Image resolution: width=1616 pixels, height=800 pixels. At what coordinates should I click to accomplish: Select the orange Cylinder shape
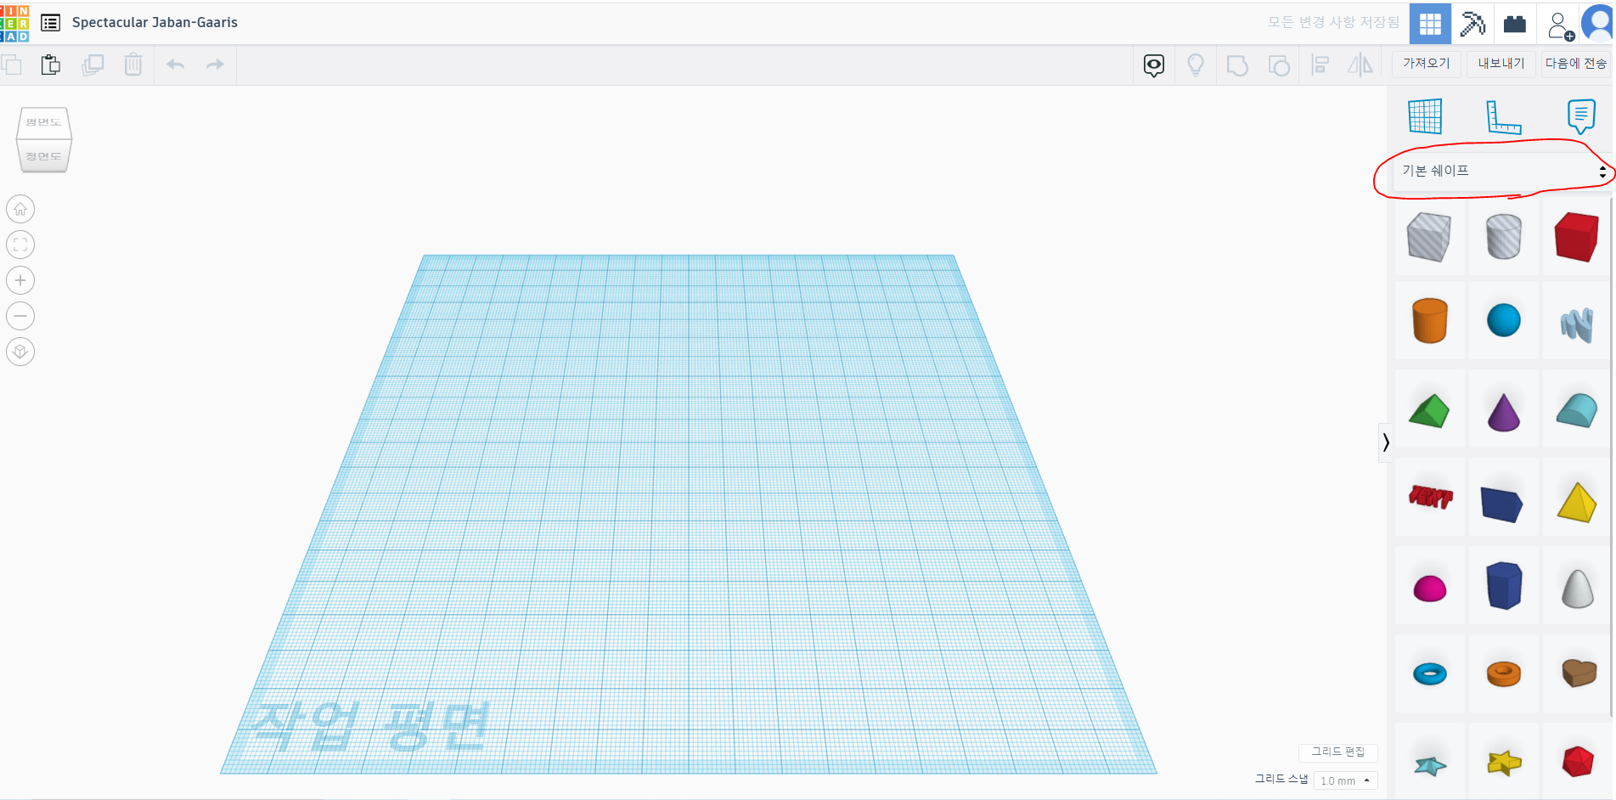[x=1429, y=321]
